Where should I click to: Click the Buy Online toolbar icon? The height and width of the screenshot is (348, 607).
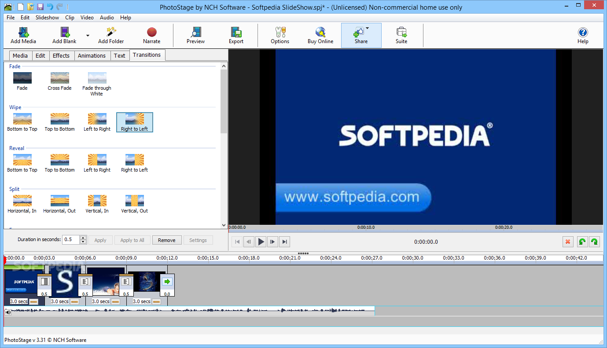(320, 35)
